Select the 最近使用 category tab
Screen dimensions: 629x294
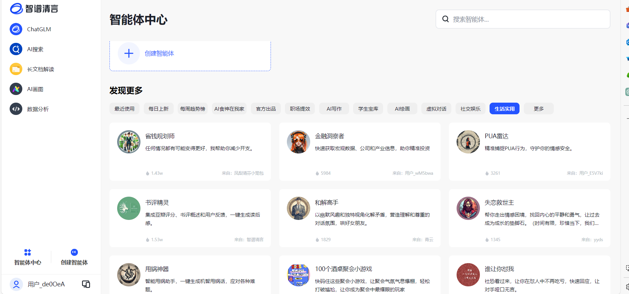124,109
